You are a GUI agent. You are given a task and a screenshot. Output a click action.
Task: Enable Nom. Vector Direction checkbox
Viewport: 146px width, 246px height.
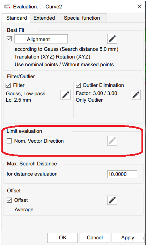coord(9,141)
